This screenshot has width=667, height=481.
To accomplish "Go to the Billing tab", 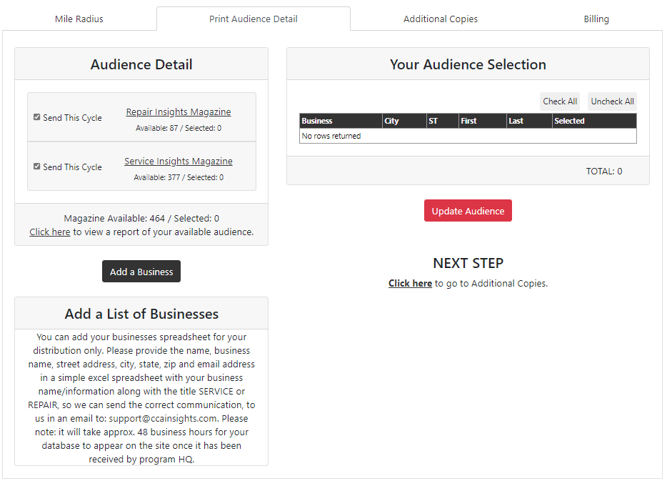I will (x=596, y=19).
